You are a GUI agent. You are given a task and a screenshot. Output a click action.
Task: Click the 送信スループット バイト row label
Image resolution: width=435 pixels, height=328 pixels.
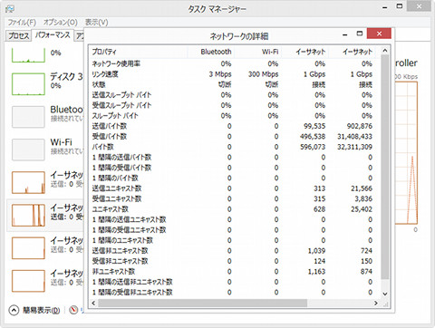coord(121,95)
